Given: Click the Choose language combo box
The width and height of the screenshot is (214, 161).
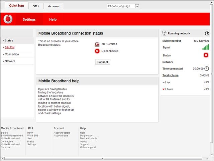Looking at the screenshot, I should tap(123, 6).
